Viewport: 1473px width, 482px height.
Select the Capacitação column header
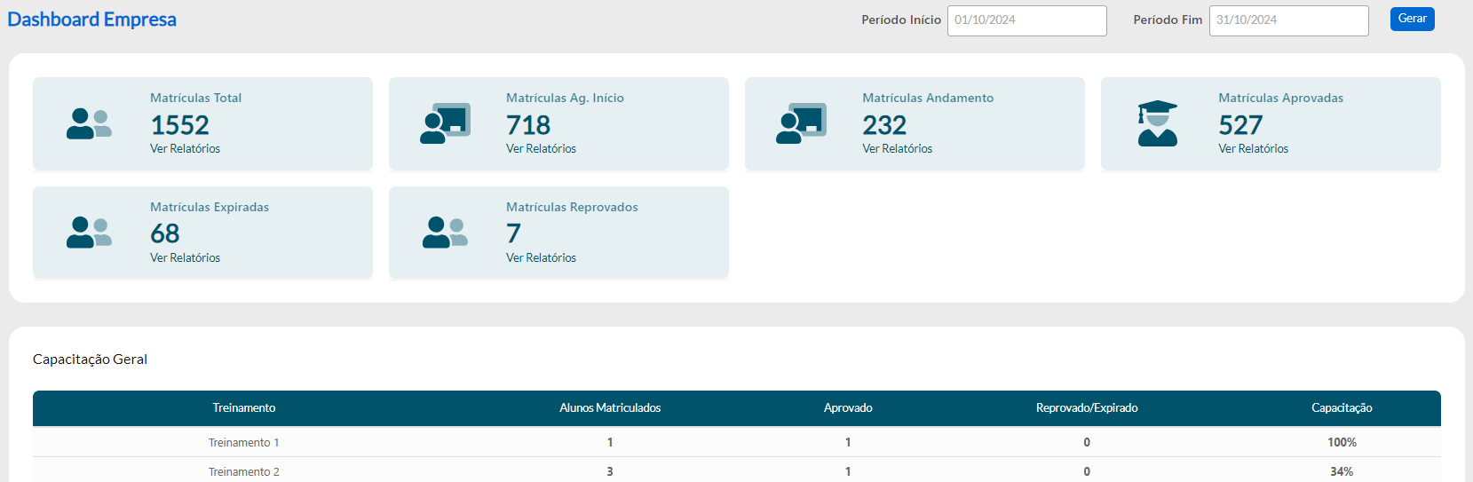click(1342, 408)
